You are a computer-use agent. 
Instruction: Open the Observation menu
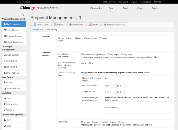(x=96, y=8)
